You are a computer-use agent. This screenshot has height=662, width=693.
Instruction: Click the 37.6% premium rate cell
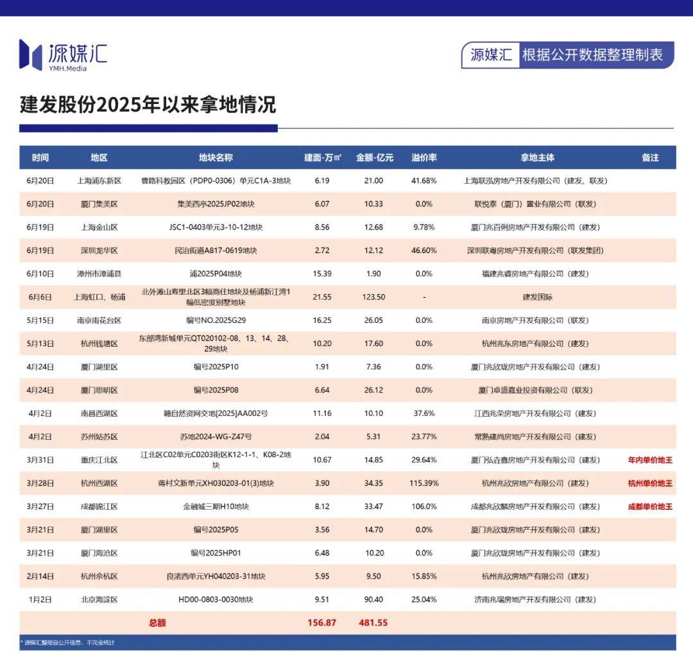tap(424, 414)
